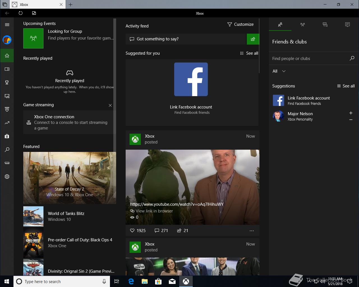The image size is (359, 287).
Task: Click Windows Start button
Action: pos(7,281)
